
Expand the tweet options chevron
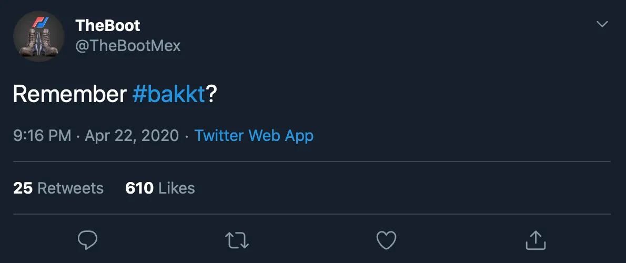pos(602,25)
